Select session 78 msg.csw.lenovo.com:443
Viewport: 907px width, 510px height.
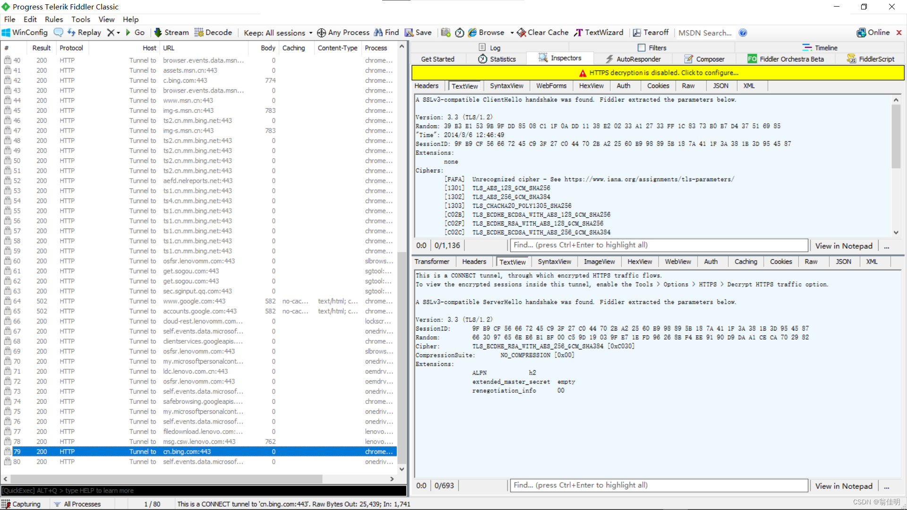point(199,442)
